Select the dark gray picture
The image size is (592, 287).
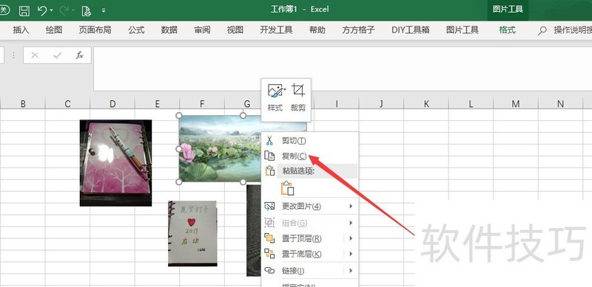click(x=254, y=230)
